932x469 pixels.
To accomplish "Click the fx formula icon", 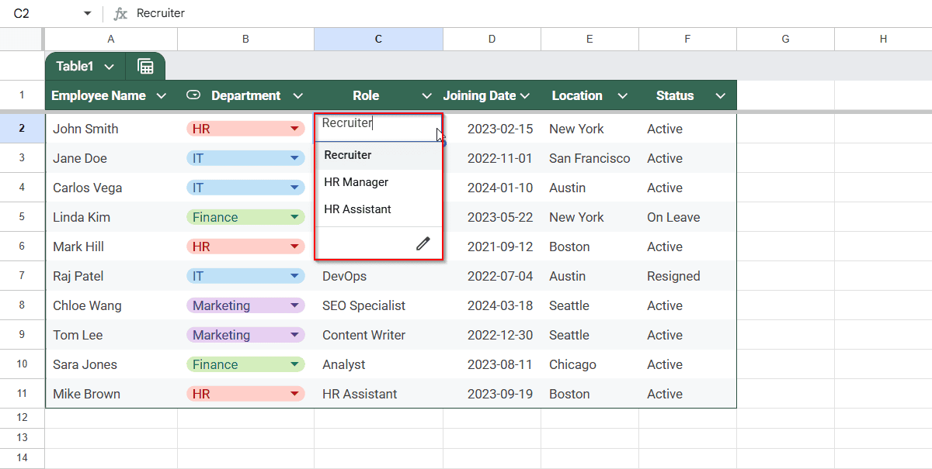I will tap(120, 13).
